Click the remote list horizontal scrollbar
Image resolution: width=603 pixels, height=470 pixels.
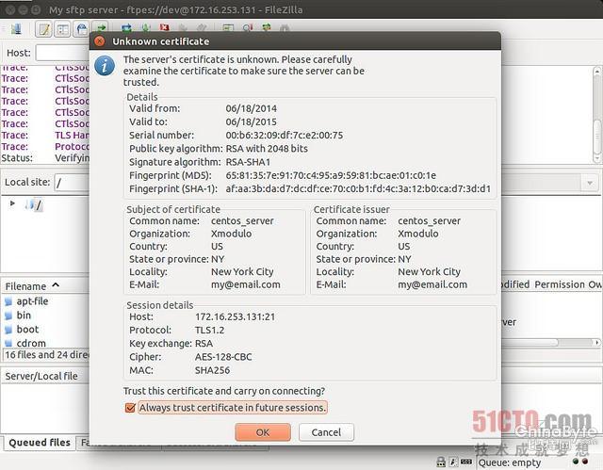[x=550, y=342]
